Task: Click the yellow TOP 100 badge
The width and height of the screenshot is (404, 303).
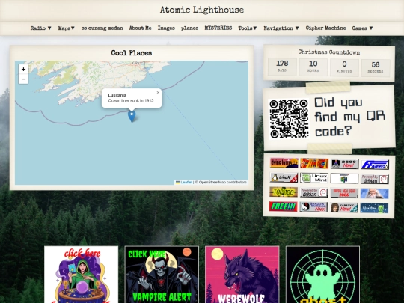Action: click(284, 192)
